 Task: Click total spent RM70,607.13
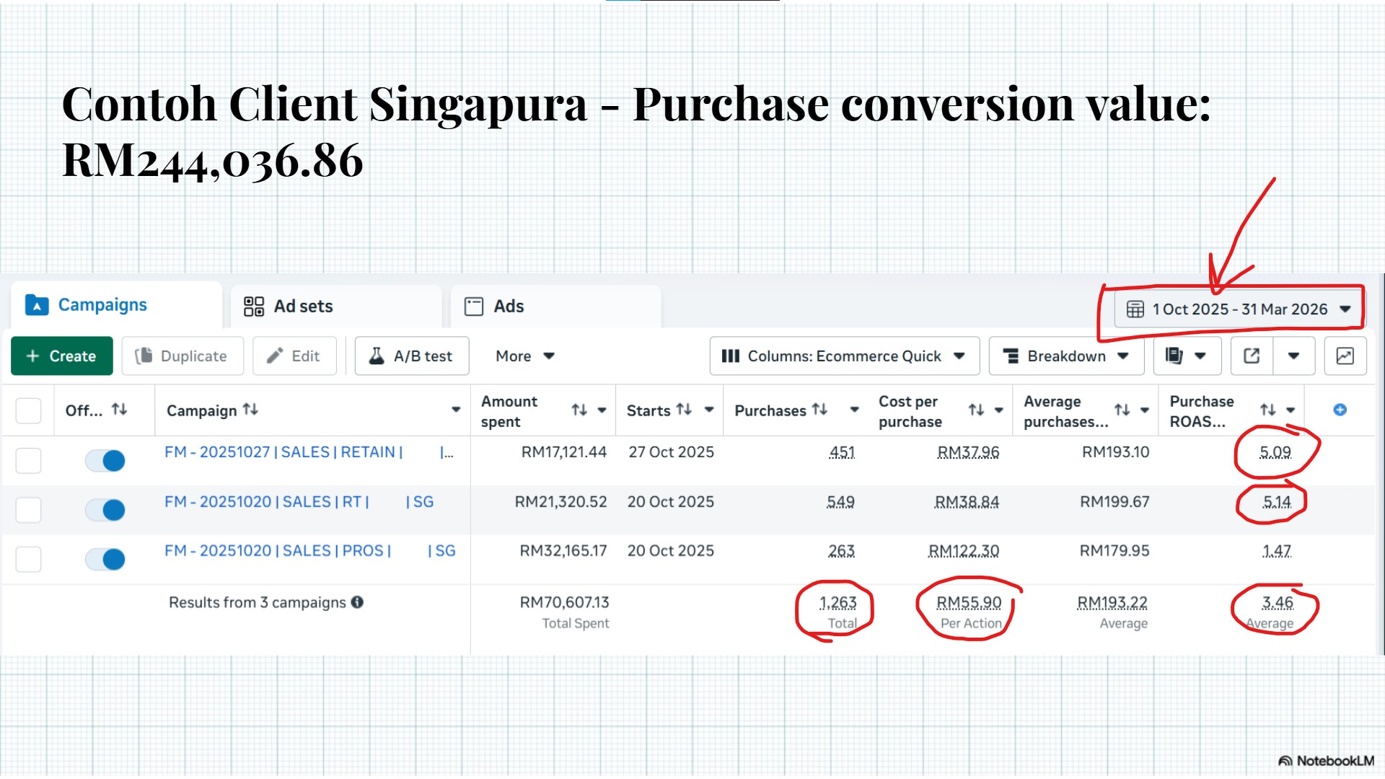coord(564,602)
